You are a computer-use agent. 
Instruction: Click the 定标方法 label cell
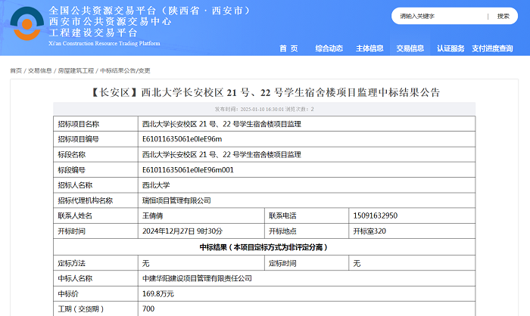point(95,263)
